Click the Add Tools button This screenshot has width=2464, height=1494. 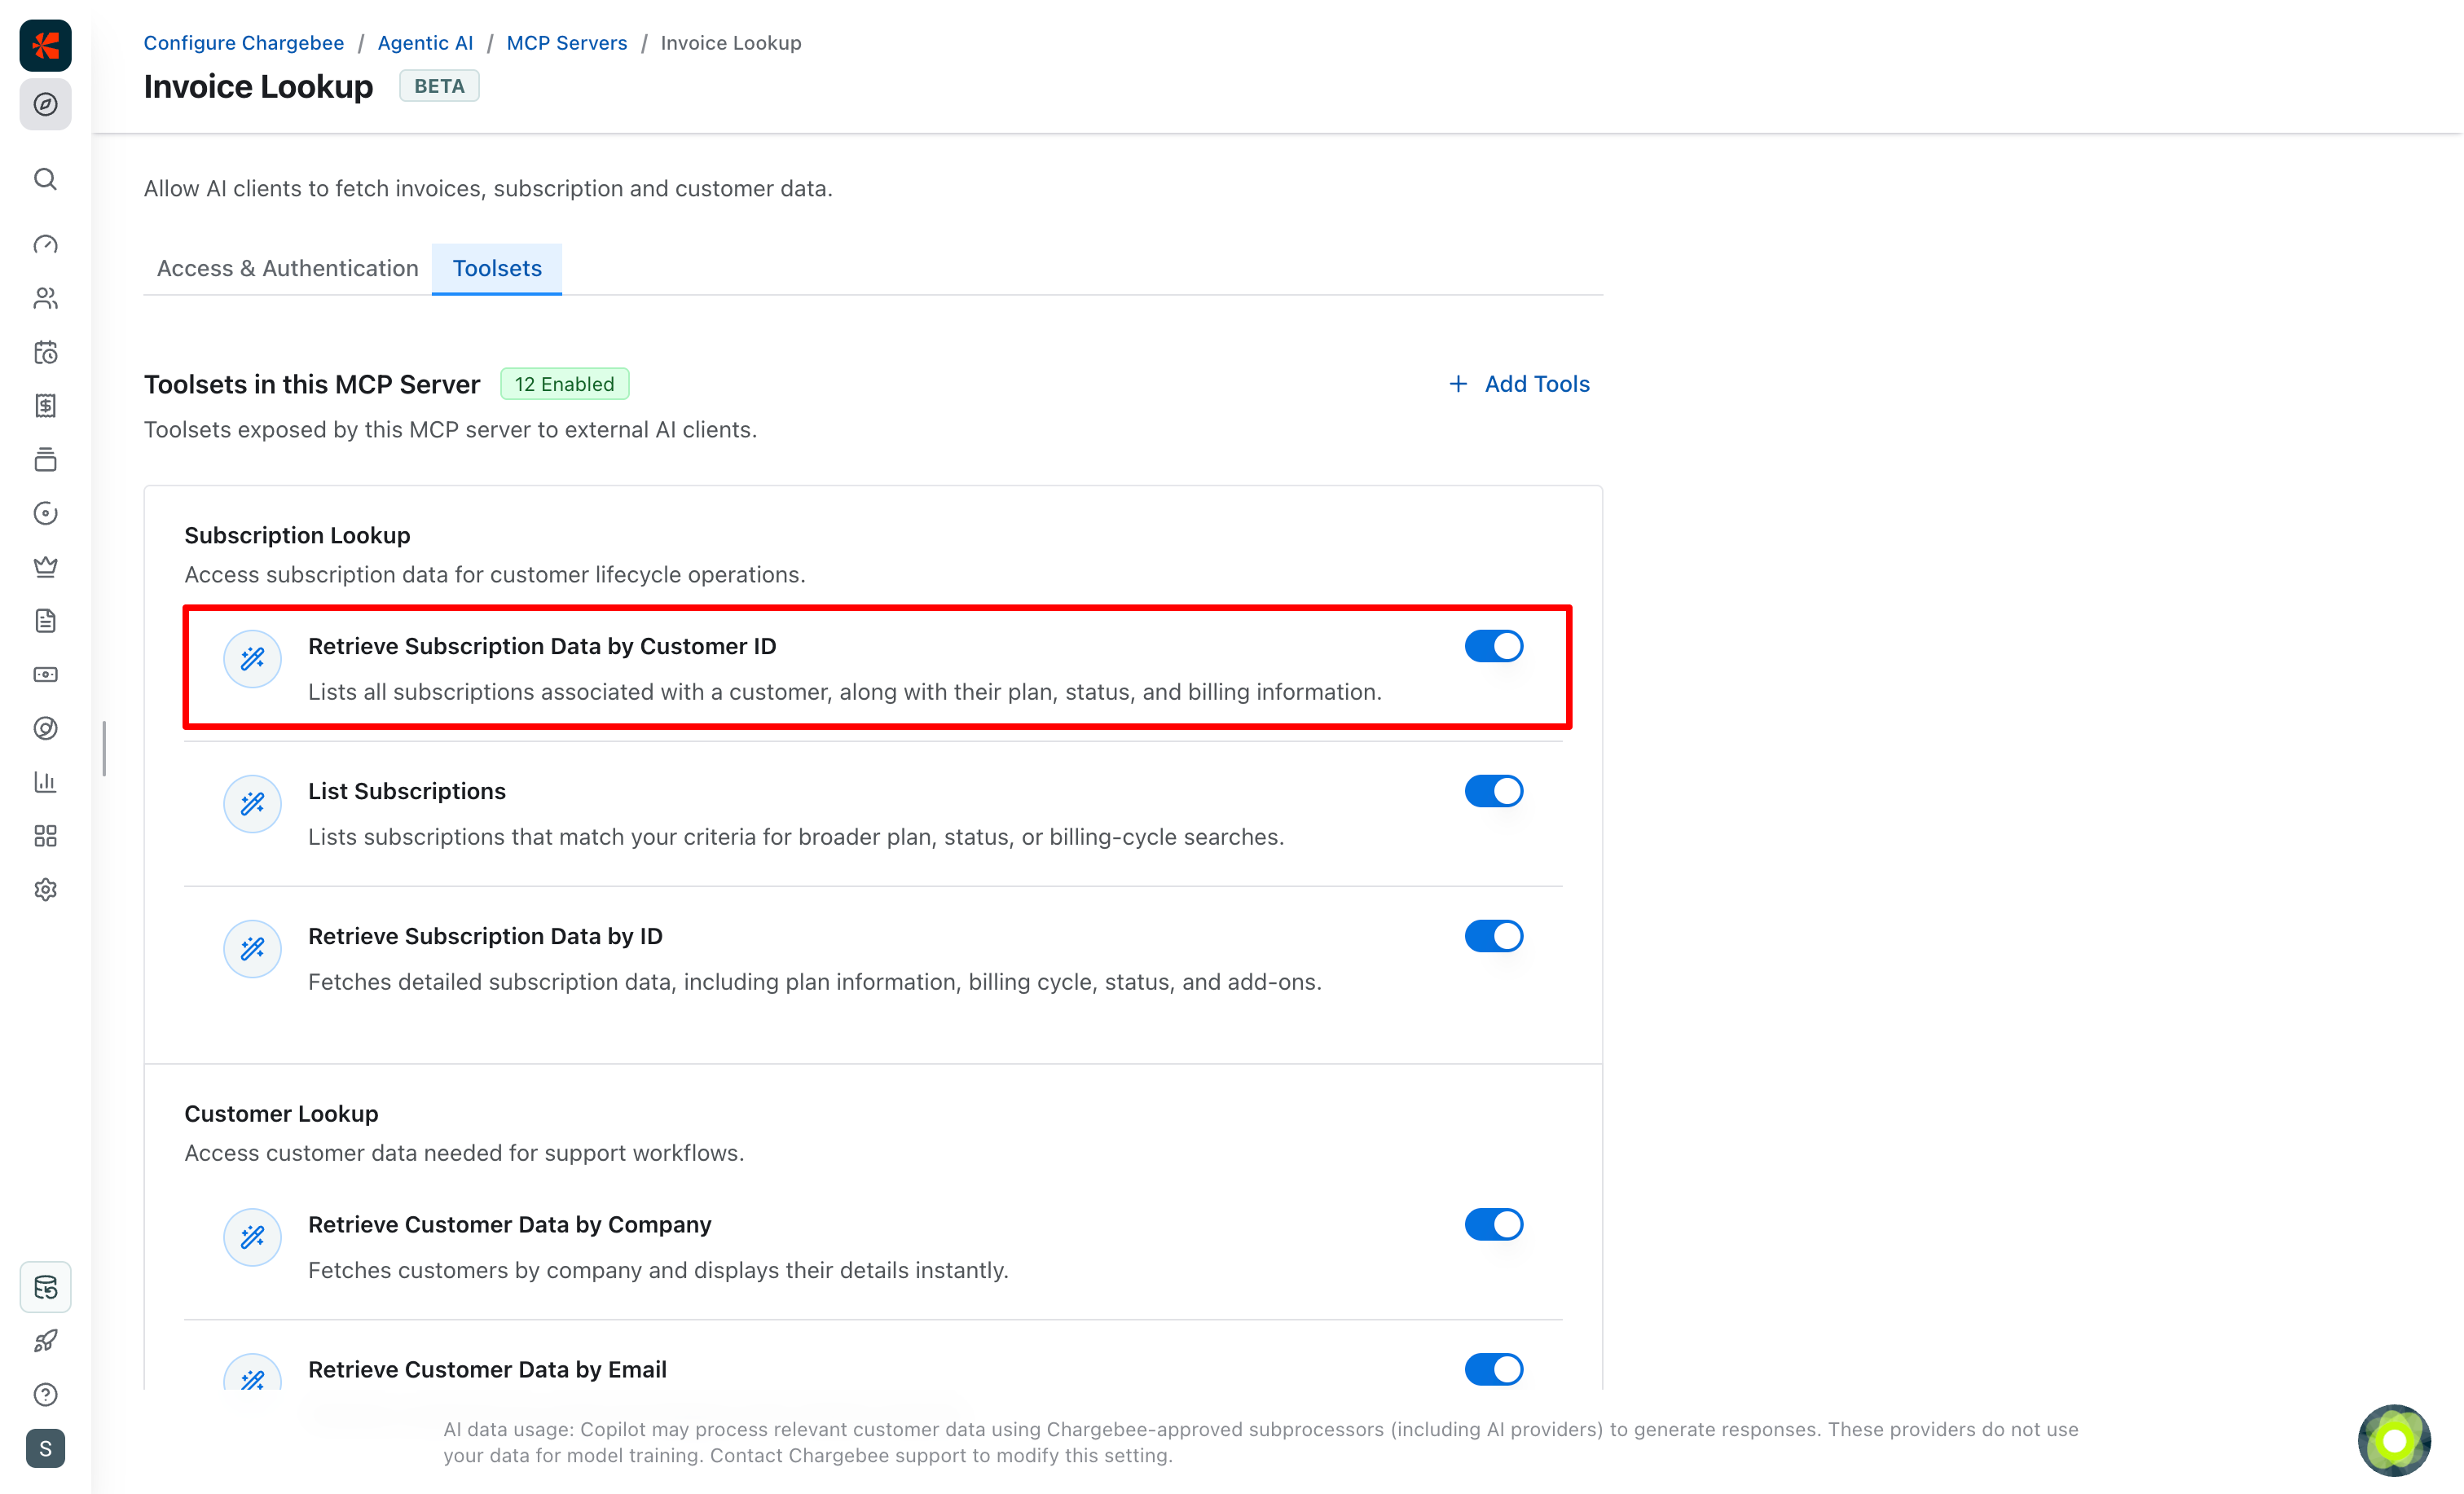tap(1519, 384)
